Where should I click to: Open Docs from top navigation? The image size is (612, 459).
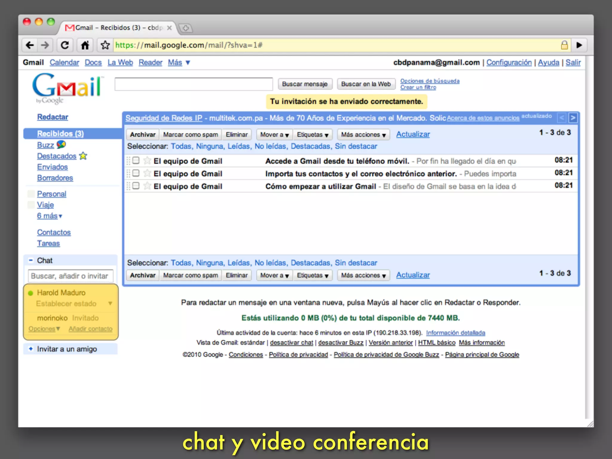[93, 62]
